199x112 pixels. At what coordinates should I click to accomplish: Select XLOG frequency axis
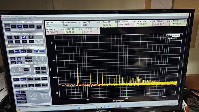pos(19,62)
